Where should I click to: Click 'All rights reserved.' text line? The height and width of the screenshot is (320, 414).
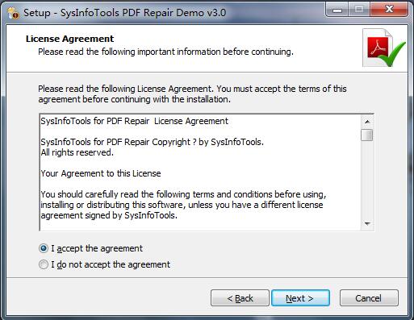click(77, 152)
